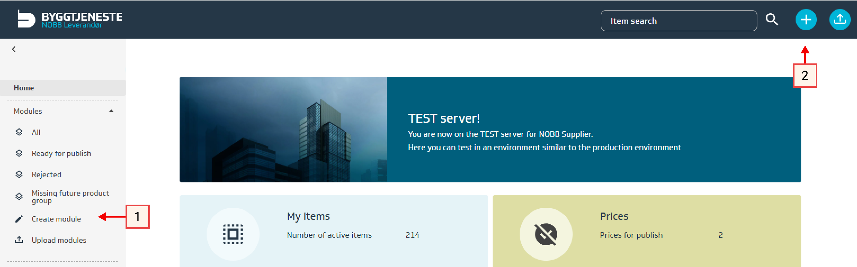Collapse the Modules section arrow
Viewport: 857px width, 267px height.
point(111,111)
